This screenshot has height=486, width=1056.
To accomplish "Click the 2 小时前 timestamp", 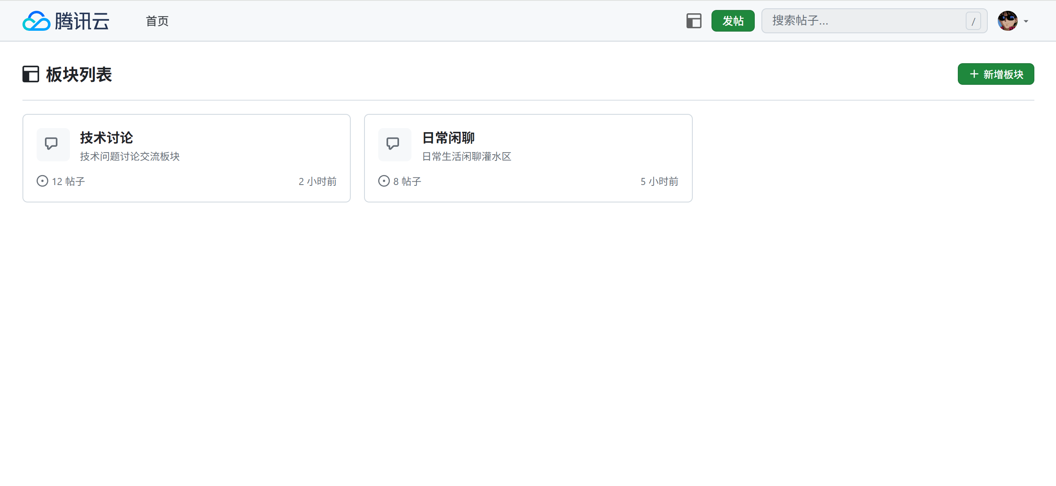I will (317, 181).
